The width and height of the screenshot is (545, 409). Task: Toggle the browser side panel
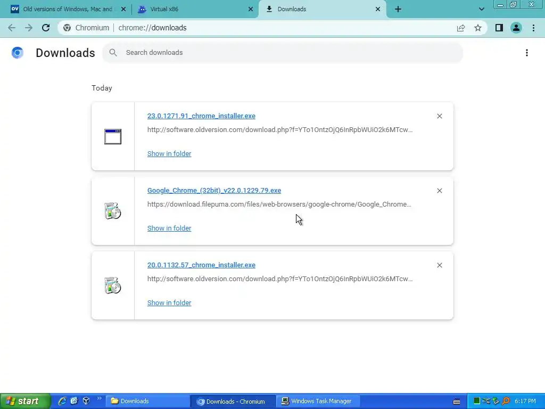click(x=499, y=28)
